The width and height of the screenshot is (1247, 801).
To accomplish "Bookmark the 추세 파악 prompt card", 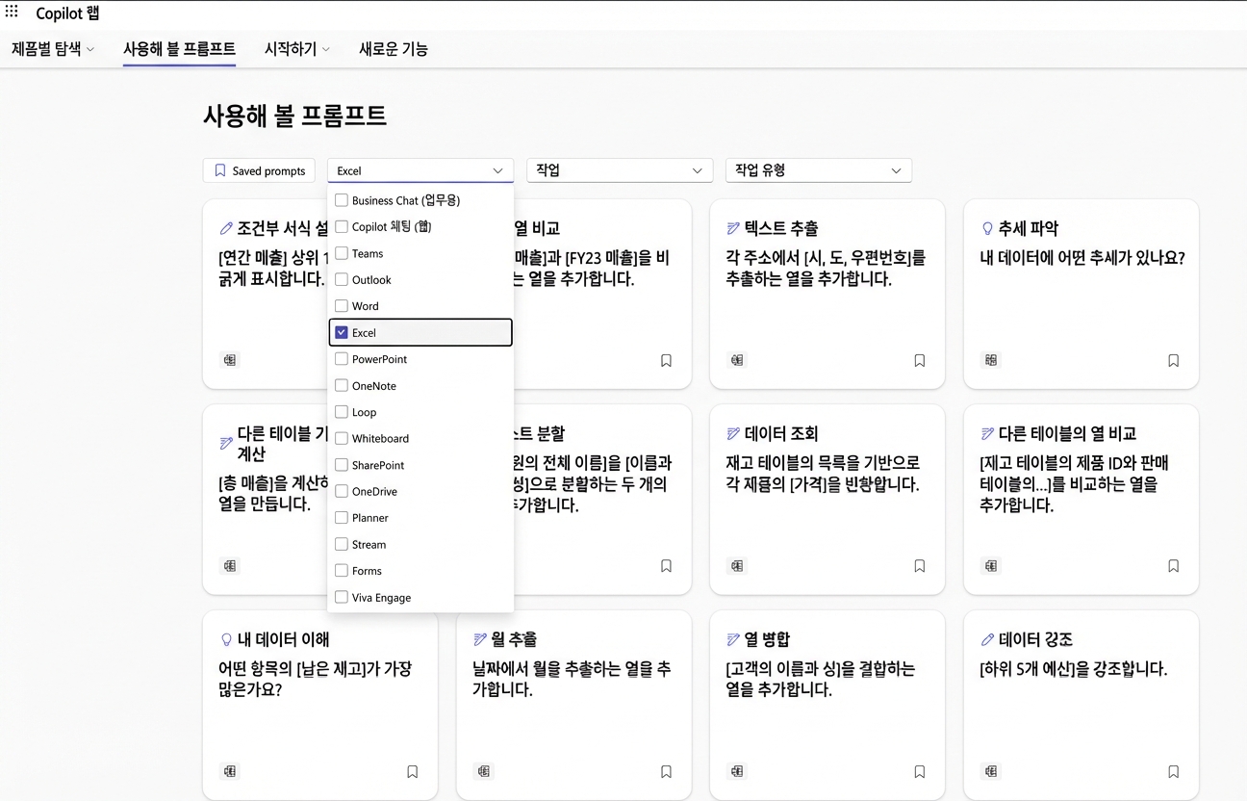I will [1173, 361].
